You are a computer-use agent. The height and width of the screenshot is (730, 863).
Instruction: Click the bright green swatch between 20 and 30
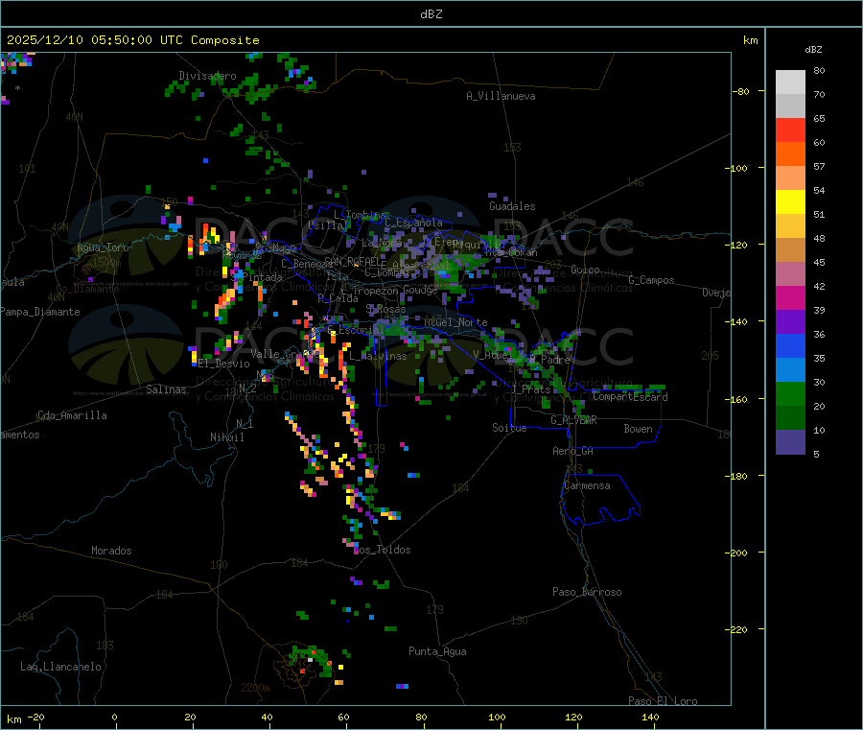790,393
